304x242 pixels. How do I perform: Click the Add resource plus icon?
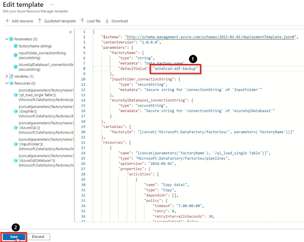(x=7, y=21)
